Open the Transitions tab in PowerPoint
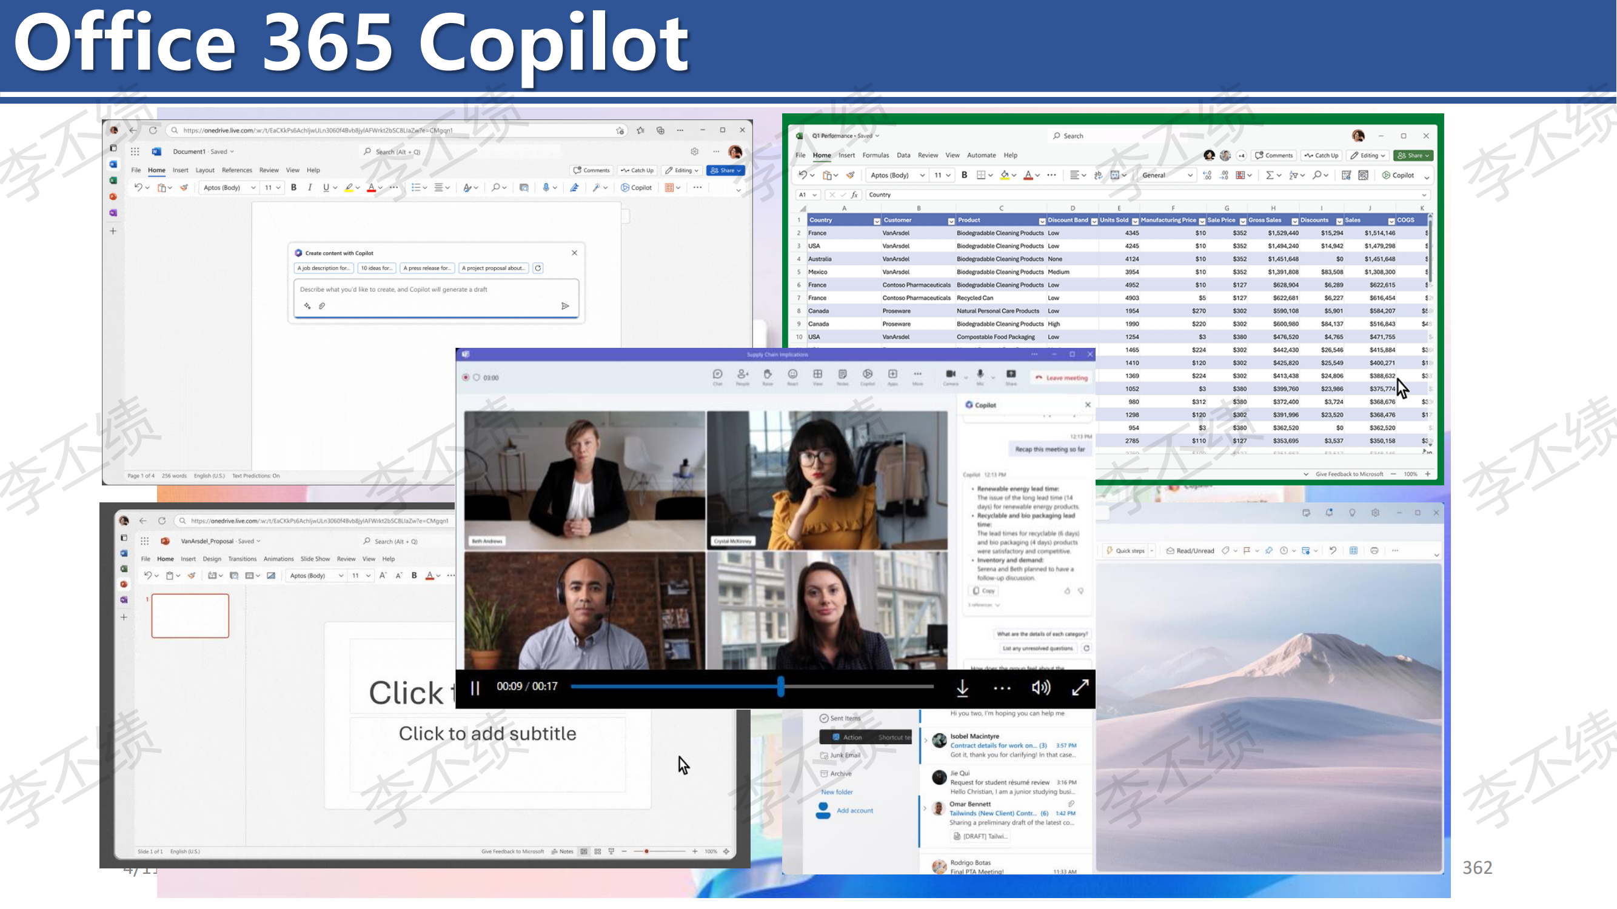Image resolution: width=1617 pixels, height=909 pixels. (243, 559)
